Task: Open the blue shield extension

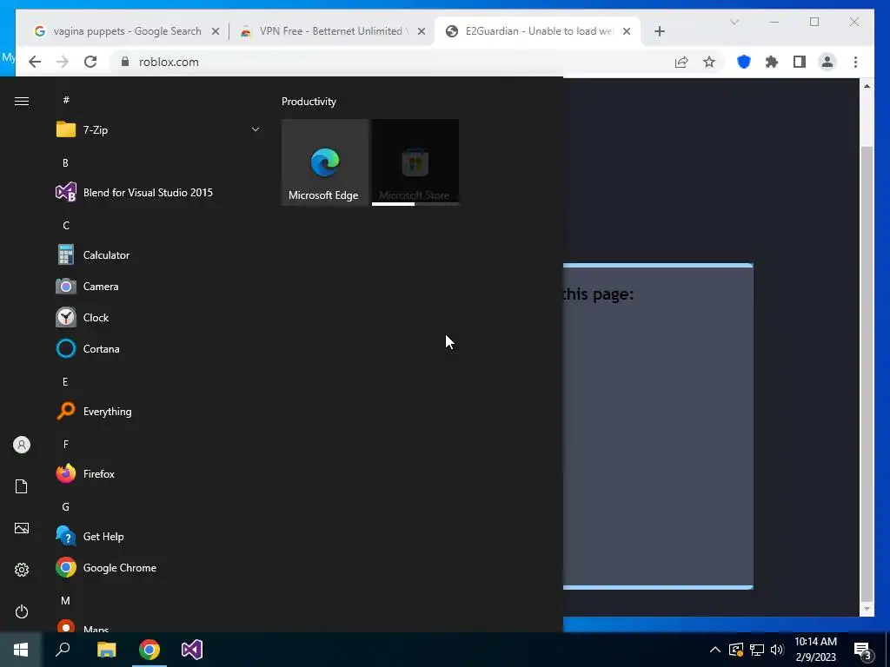Action: click(744, 62)
